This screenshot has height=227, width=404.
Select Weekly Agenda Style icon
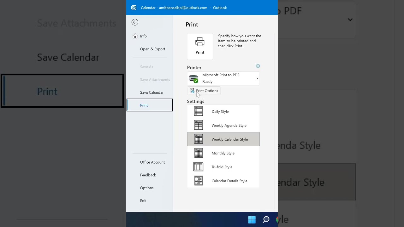point(199,125)
